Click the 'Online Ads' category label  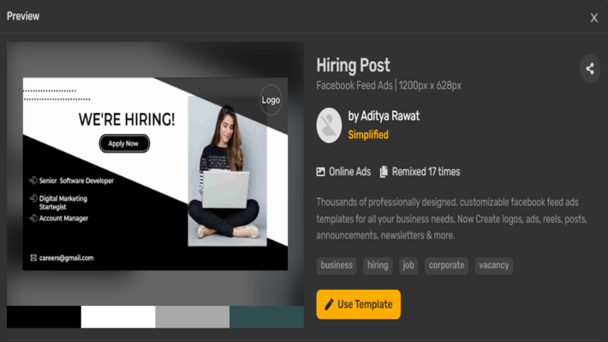coord(349,172)
